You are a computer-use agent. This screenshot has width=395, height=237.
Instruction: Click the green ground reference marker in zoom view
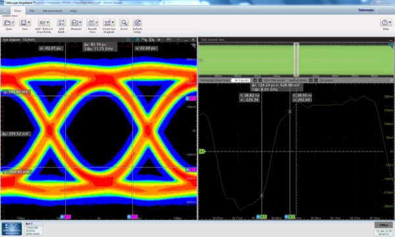point(202,151)
